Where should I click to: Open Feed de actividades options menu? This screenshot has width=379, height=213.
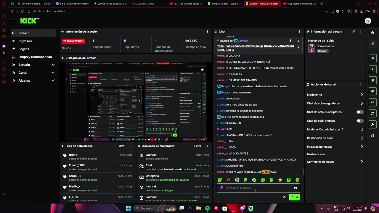[x=131, y=146]
